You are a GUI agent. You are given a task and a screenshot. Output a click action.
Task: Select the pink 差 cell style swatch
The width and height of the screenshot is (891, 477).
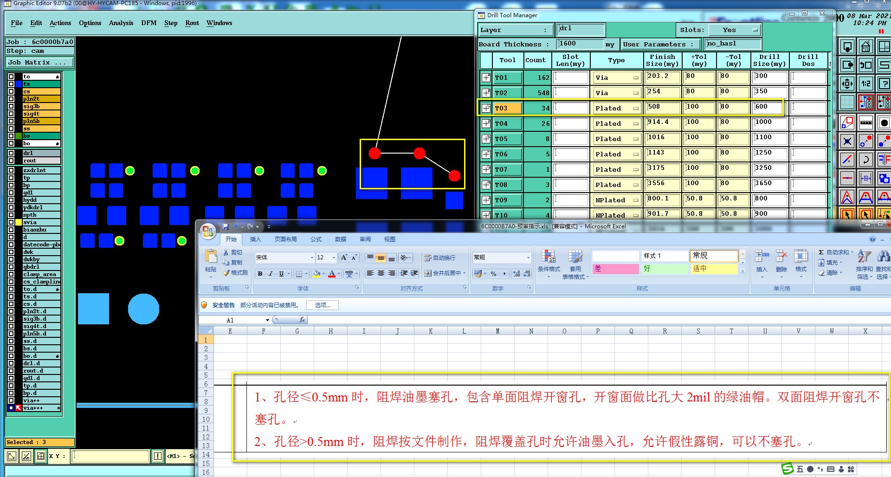pos(615,269)
